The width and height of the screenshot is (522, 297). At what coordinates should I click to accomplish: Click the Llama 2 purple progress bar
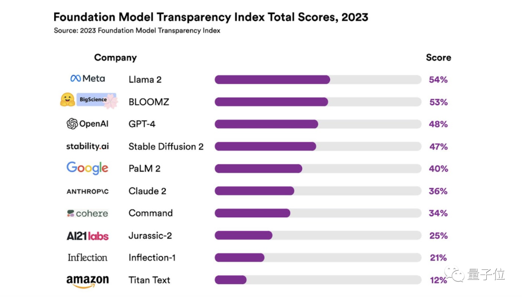(272, 79)
